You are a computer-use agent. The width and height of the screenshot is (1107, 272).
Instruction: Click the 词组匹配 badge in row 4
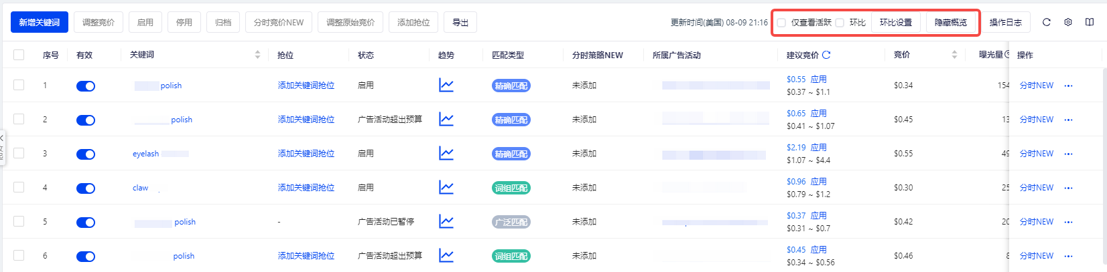[x=511, y=188]
